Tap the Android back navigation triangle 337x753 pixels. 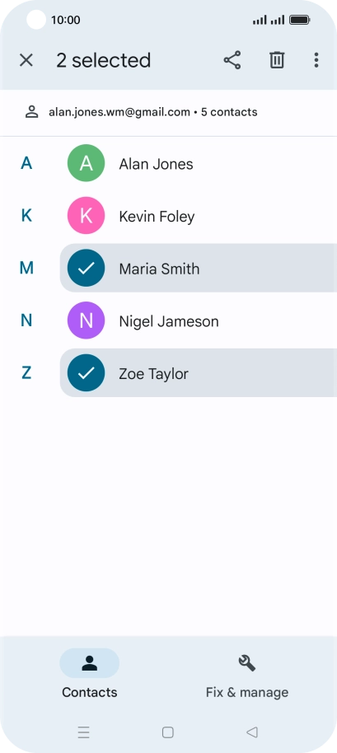tap(252, 732)
